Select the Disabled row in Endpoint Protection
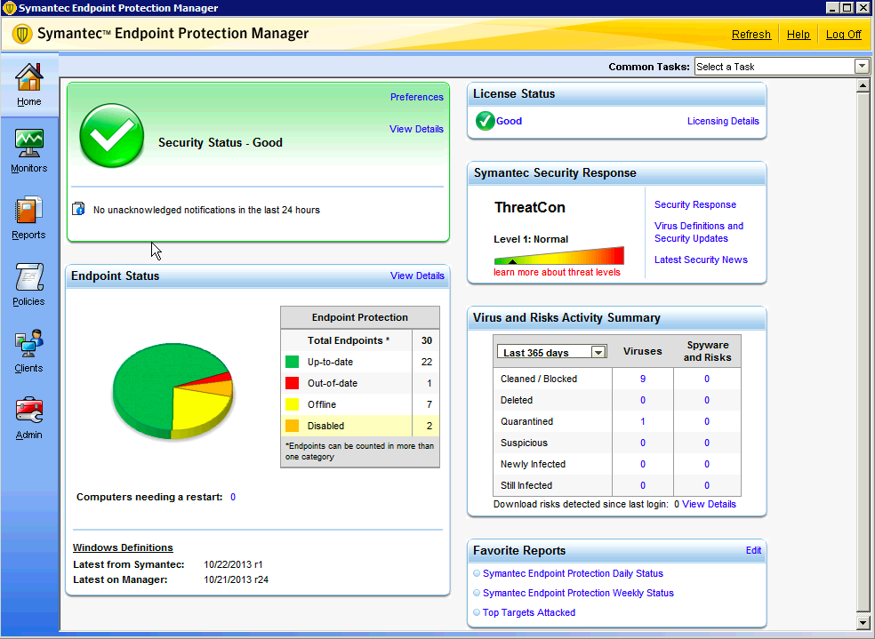Screen dimensions: 875x639 (x=360, y=426)
